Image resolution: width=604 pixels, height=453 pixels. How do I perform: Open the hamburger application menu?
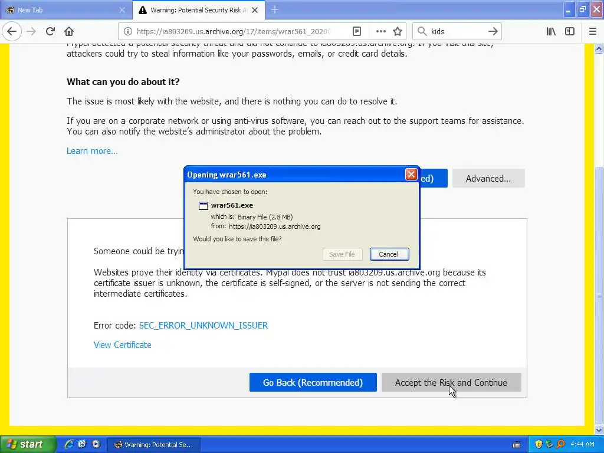click(592, 31)
